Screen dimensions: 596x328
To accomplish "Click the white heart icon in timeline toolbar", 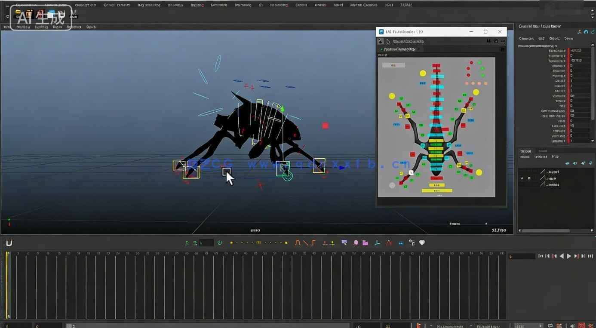I will pos(422,243).
